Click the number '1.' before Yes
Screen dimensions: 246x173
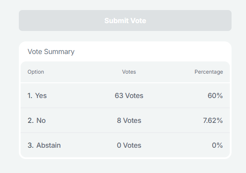[30, 95]
